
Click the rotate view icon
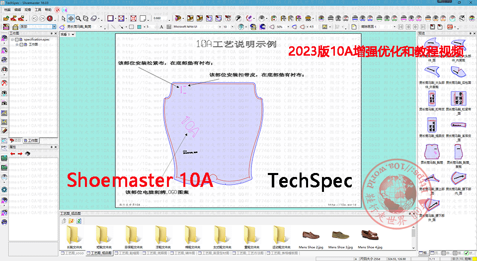(x=86, y=18)
